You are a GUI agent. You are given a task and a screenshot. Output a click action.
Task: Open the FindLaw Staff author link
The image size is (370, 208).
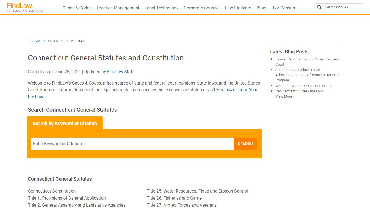120,71
